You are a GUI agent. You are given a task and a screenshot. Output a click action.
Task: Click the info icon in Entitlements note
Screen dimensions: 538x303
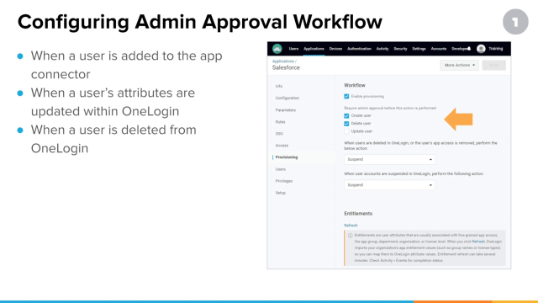click(x=350, y=236)
